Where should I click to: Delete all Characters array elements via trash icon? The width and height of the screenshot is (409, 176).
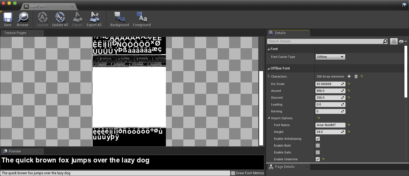pyautogui.click(x=356, y=76)
